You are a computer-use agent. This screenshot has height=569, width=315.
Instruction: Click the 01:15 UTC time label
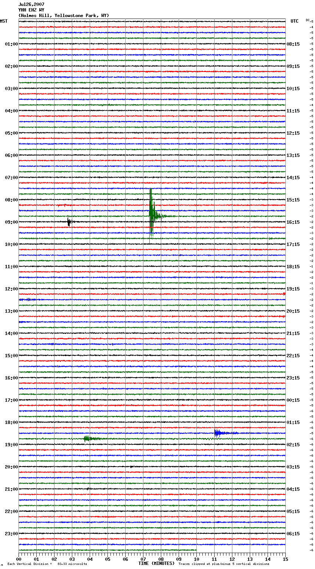[x=293, y=422]
